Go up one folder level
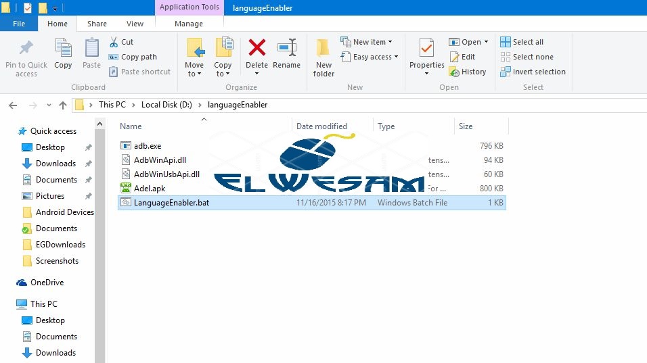This screenshot has height=363, width=647. pyautogui.click(x=63, y=105)
